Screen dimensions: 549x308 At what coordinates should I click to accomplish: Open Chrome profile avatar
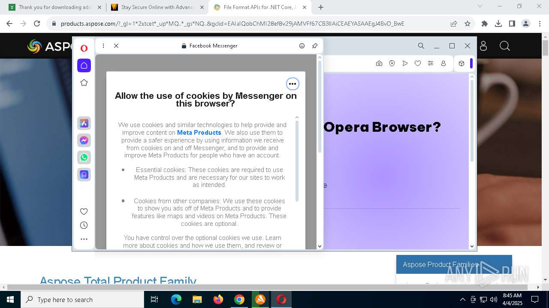[x=526, y=24]
